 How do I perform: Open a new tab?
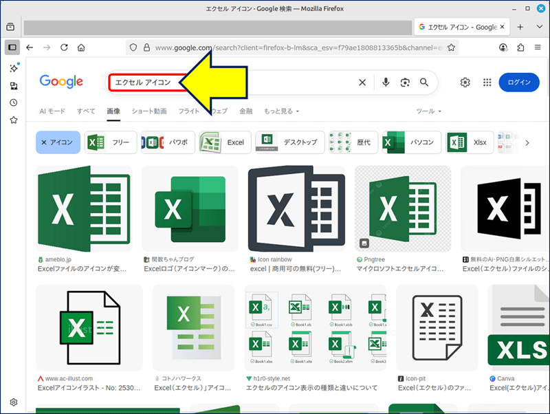[x=520, y=27]
